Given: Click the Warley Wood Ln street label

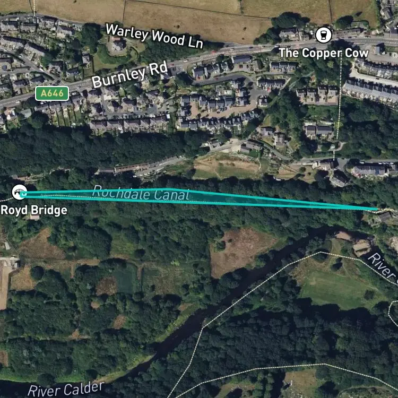Looking at the screenshot, I should click(154, 36).
